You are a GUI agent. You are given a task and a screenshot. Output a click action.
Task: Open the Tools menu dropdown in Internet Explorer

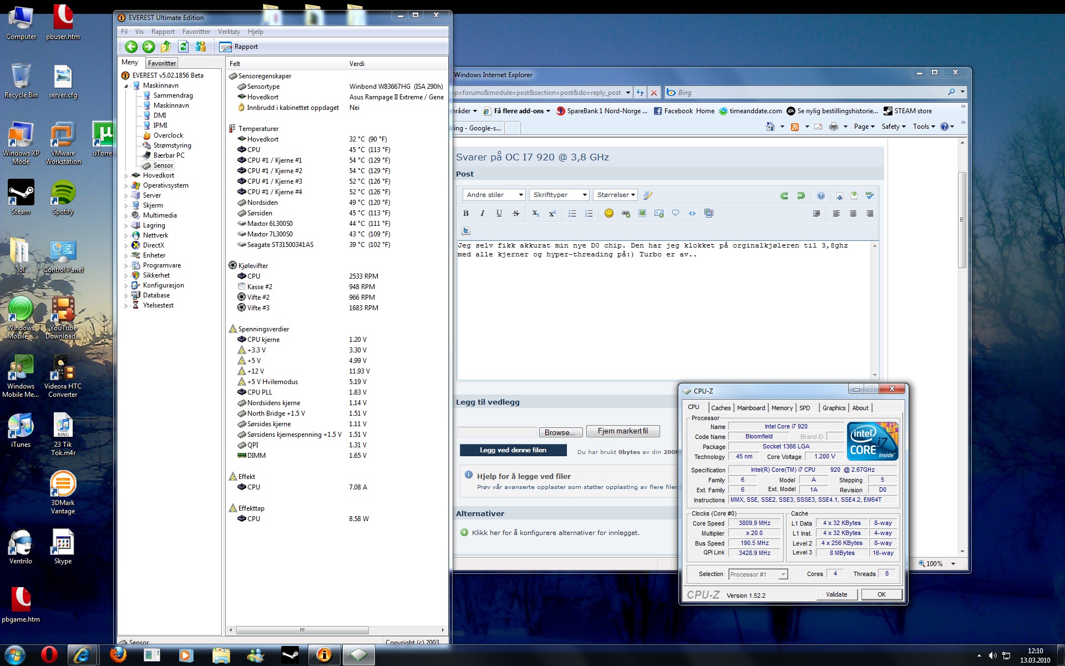coord(924,127)
